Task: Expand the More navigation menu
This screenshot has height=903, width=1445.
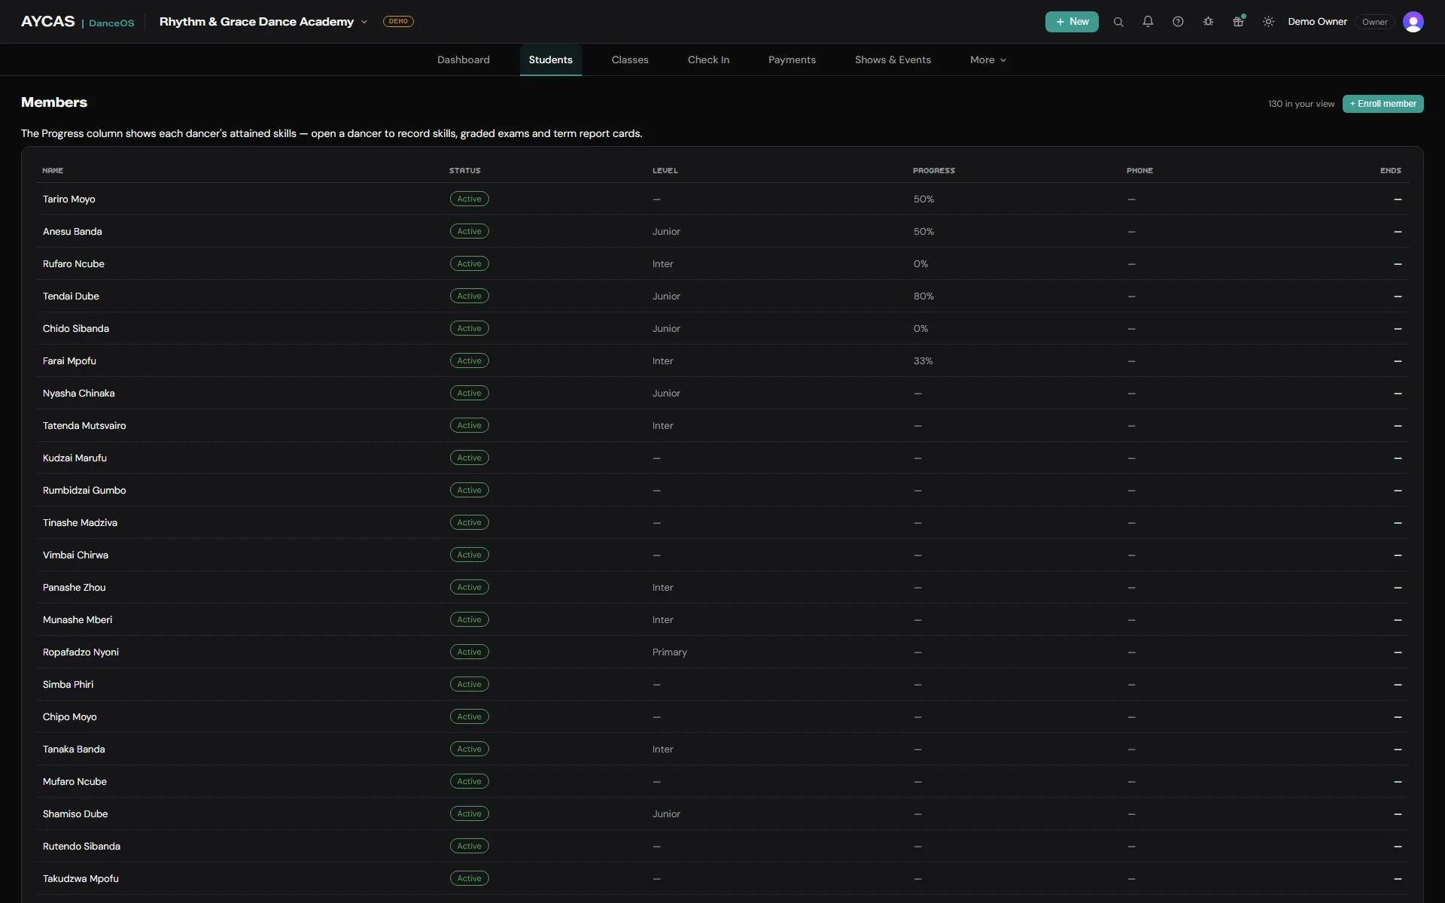Action: (x=987, y=59)
